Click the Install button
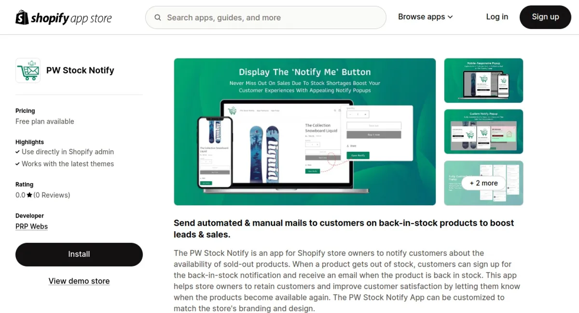The image size is (579, 313). click(79, 254)
